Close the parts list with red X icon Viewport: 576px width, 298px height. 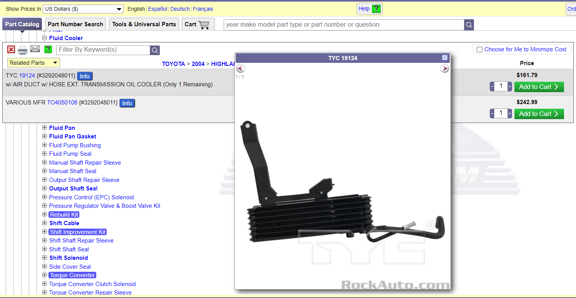tap(11, 49)
